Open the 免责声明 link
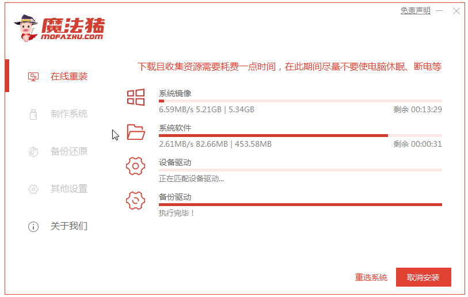Viewport: 468px width, 297px height. [x=415, y=11]
